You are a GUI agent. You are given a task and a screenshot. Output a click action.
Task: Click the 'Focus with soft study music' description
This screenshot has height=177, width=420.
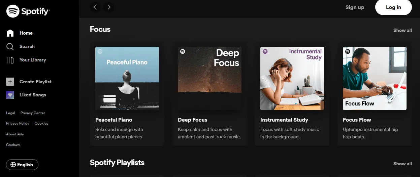pos(290,133)
